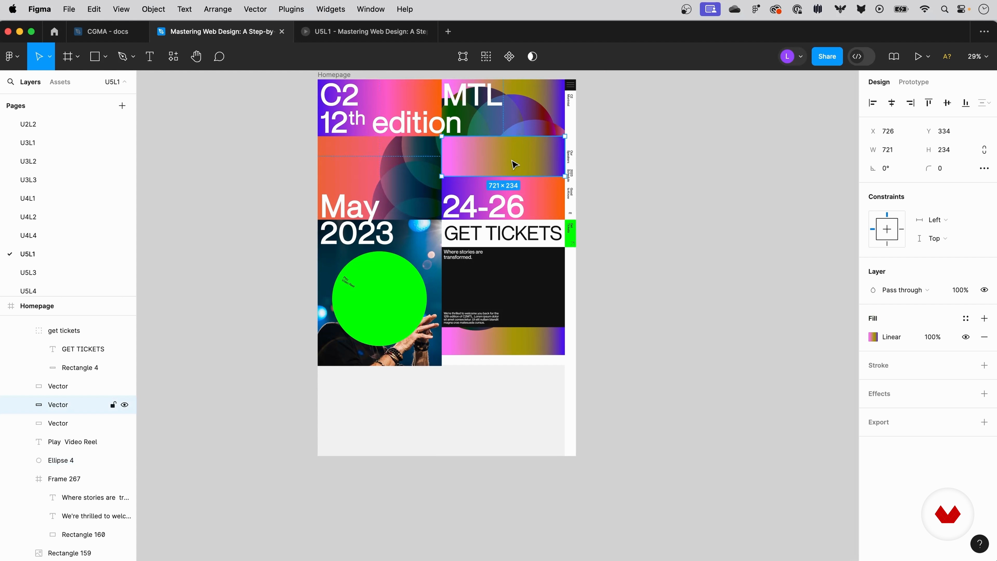This screenshot has width=997, height=561.
Task: Open Present options dropdown arrow
Action: pyautogui.click(x=928, y=57)
